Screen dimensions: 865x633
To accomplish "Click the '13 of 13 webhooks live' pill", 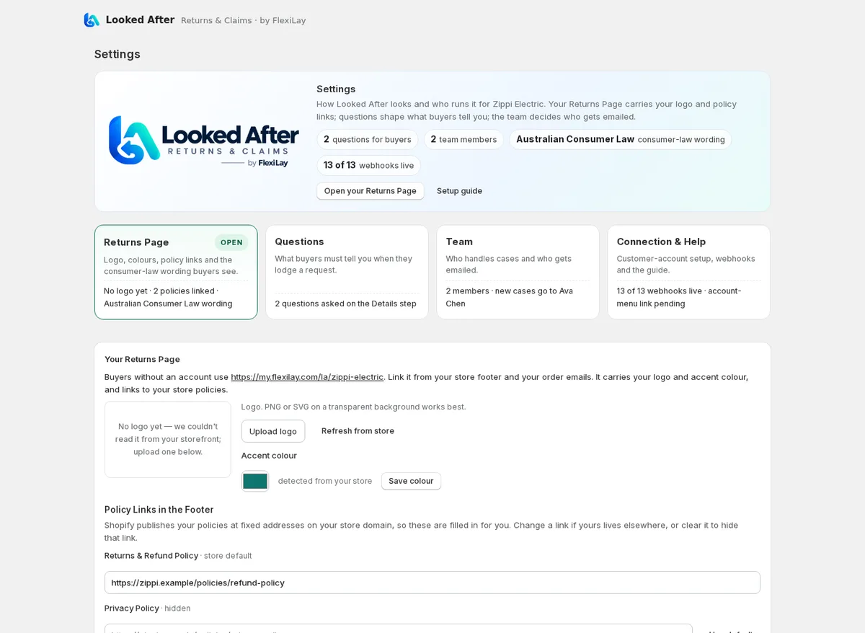I will 368,165.
